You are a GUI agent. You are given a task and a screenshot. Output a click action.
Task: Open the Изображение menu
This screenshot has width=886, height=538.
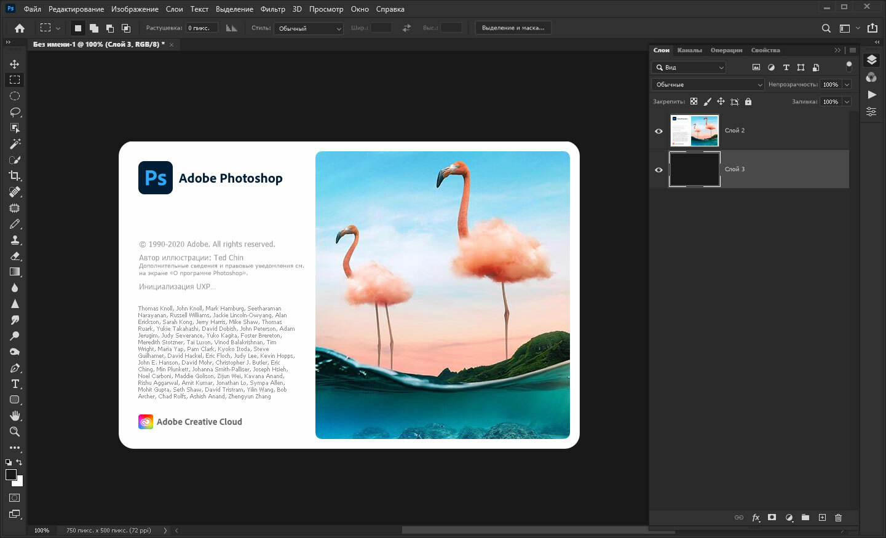(x=135, y=9)
